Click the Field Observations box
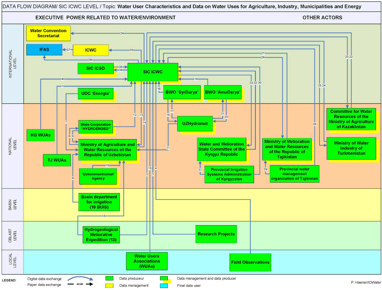This screenshot has height=290, width=382. pyautogui.click(x=250, y=262)
